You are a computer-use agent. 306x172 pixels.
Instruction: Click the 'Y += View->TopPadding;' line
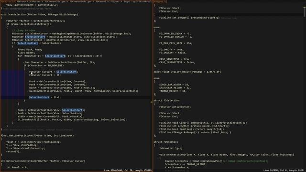(x=22, y=145)
